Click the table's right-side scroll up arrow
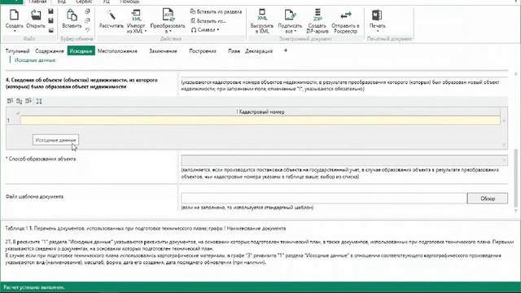 point(505,120)
